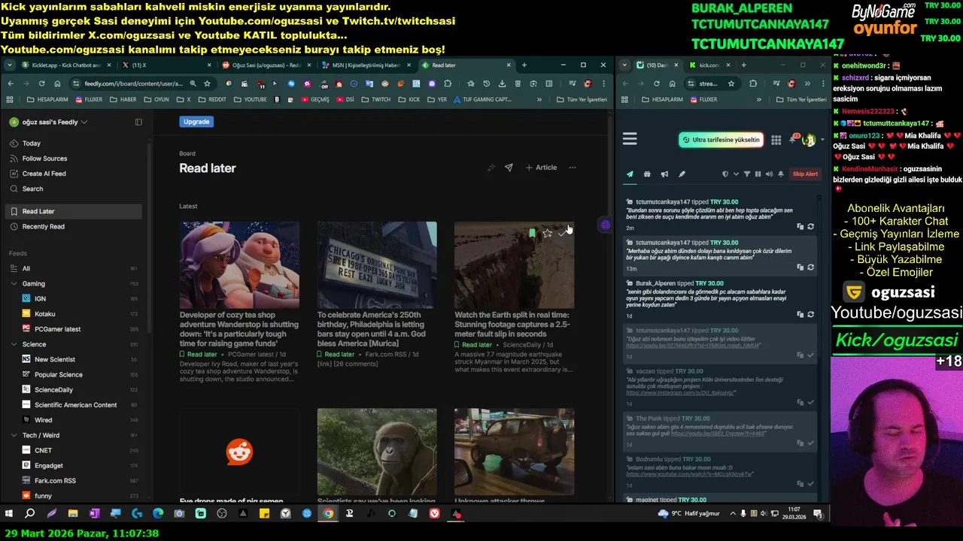Screen dimensions: 963x541
Task: Collapse the Tech / Weird feed category
Action: 14,435
